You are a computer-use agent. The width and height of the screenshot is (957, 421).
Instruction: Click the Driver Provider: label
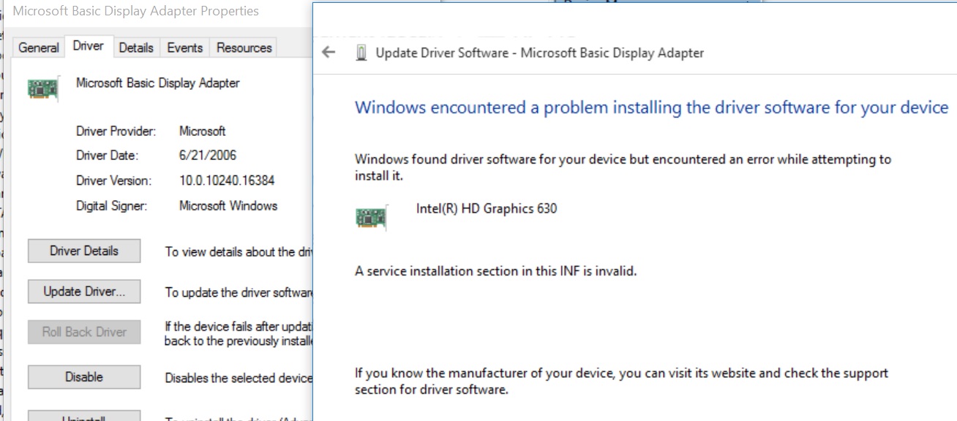point(116,132)
